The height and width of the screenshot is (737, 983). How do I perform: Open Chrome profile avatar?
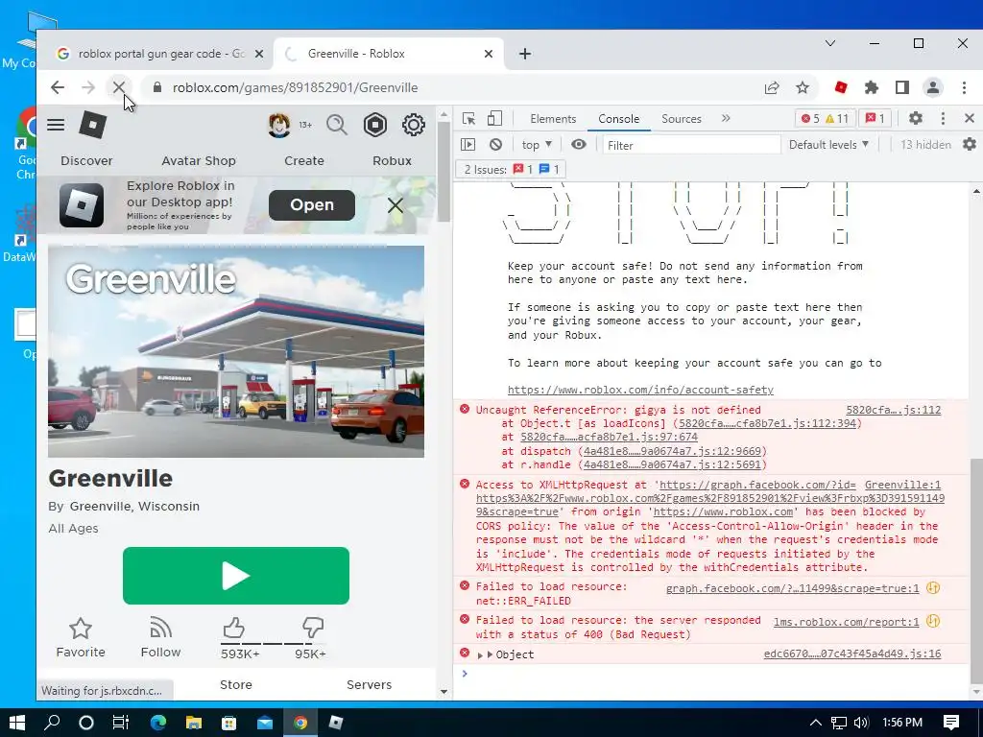coord(933,87)
